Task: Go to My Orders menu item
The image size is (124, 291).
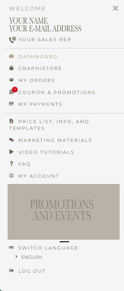Action: pyautogui.click(x=37, y=80)
